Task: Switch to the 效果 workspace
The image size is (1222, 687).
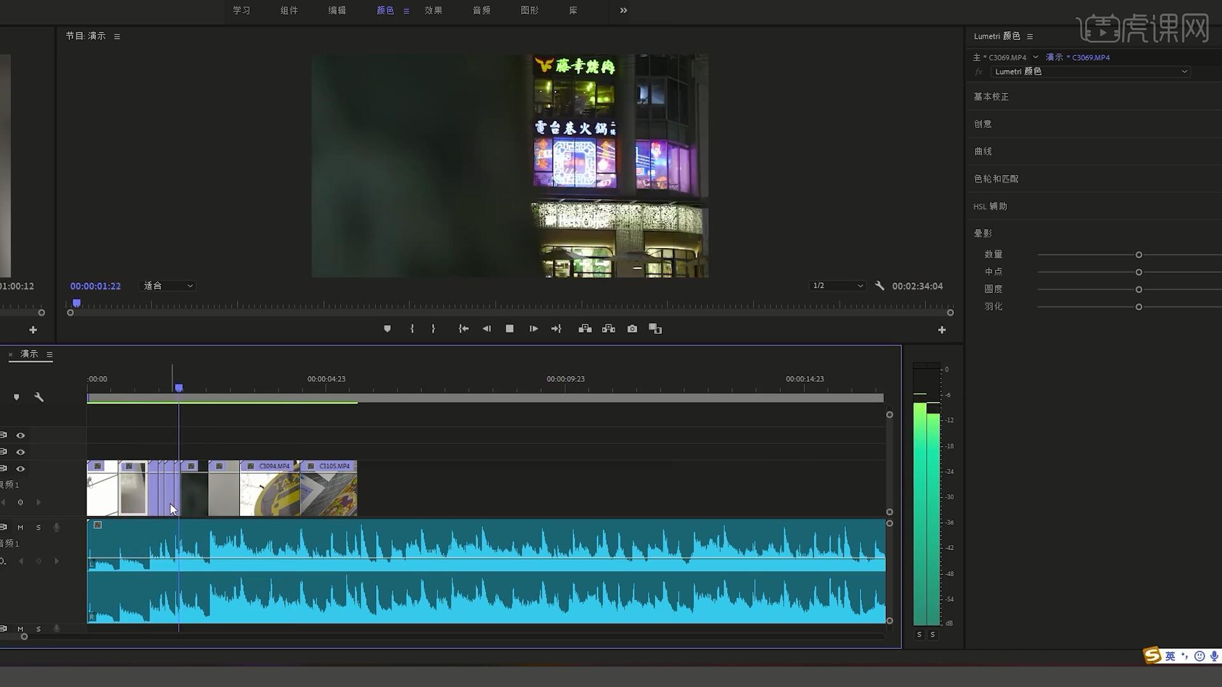Action: pyautogui.click(x=433, y=11)
